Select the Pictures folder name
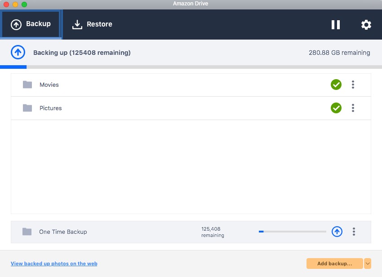Viewport: 382px width, 277px height. [x=50, y=108]
